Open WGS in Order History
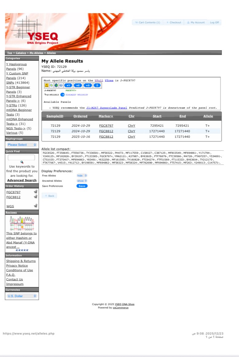Screen dimensions: 239x357 [10, 206]
